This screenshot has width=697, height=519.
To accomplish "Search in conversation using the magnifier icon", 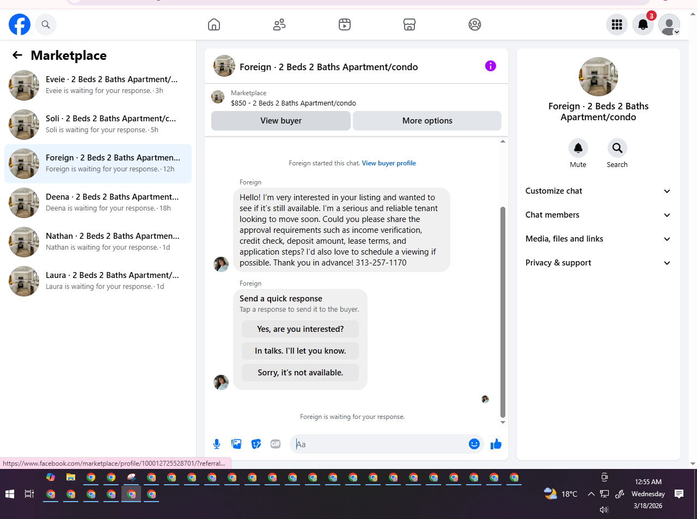I will [x=617, y=148].
